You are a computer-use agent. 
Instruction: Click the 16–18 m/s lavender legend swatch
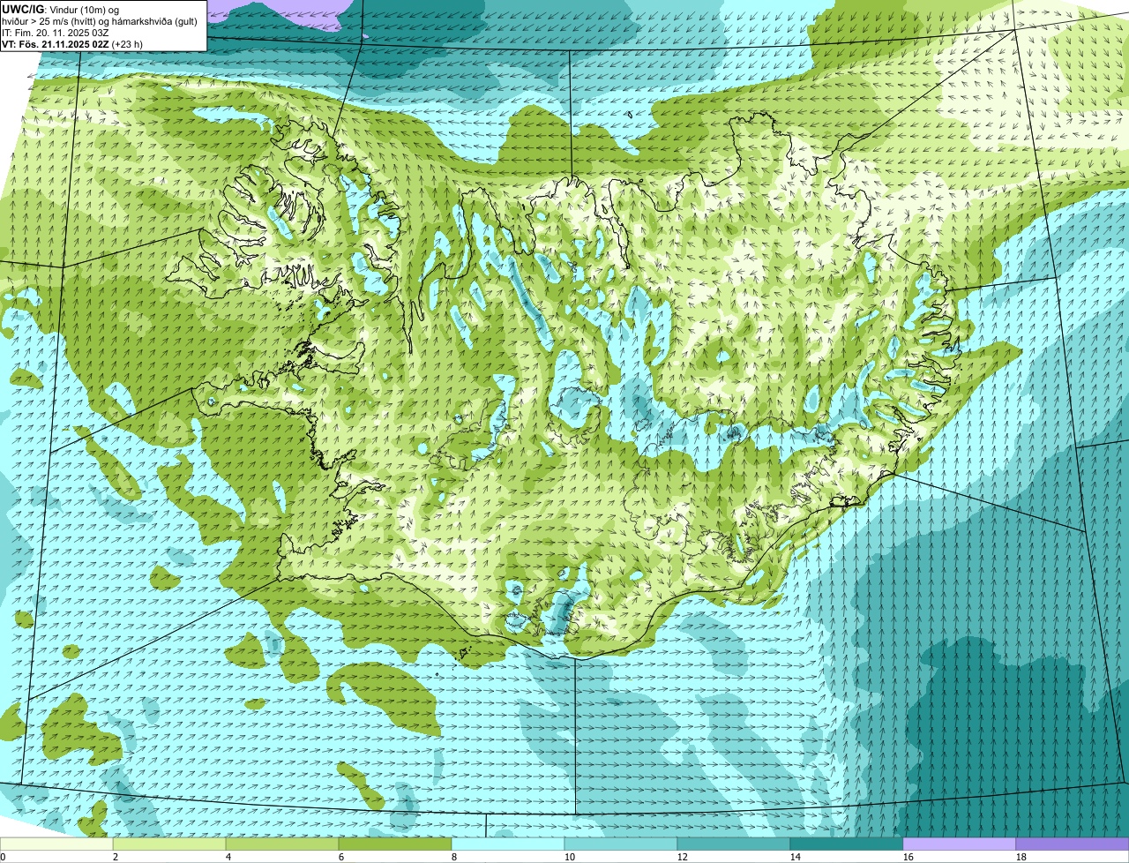tap(960, 844)
